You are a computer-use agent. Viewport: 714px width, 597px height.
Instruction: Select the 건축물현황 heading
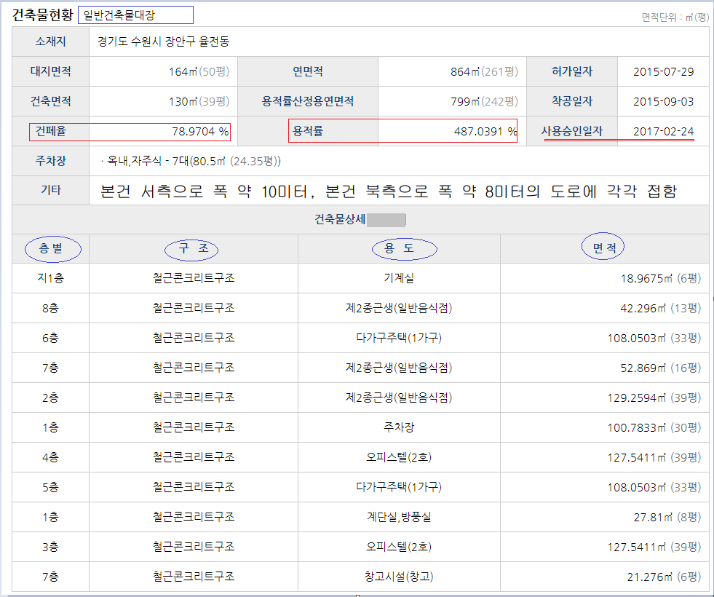coord(42,15)
